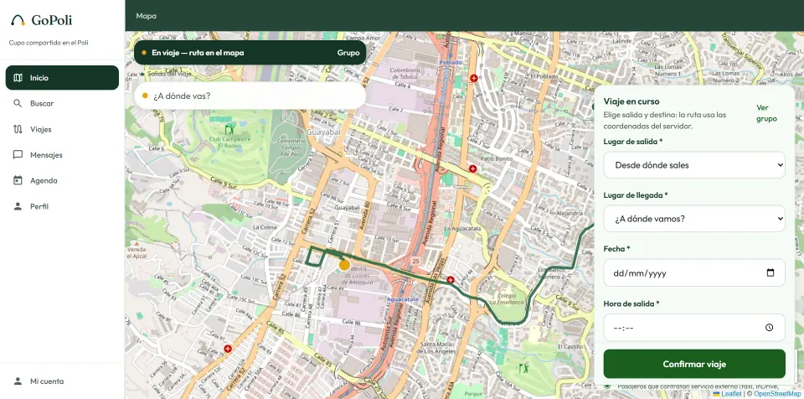Click the 'Aguacatala' station label on the map

(403, 299)
